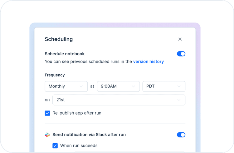Click the Slack logo icon
The width and height of the screenshot is (234, 153).
coord(47,135)
